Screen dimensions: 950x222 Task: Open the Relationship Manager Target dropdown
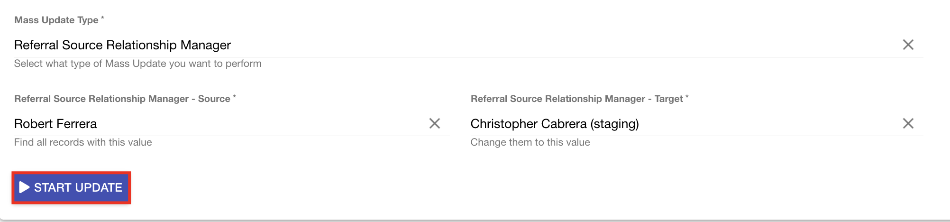coord(758,124)
